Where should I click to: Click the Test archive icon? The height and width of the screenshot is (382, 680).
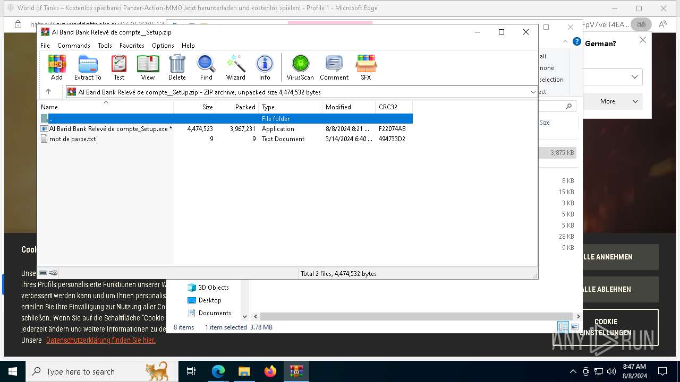pos(119,67)
